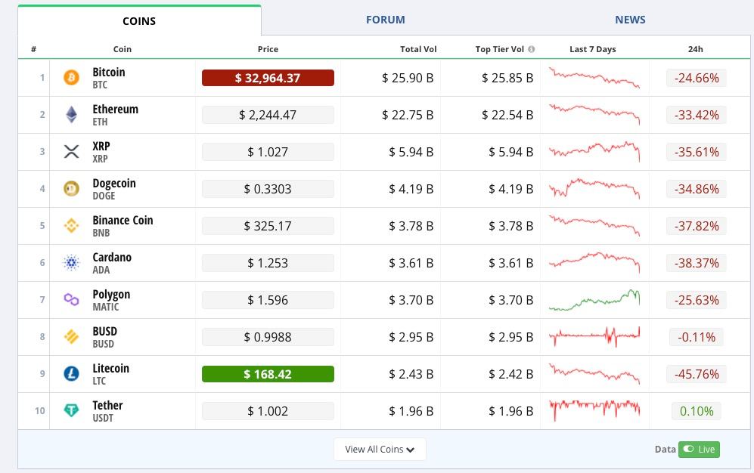Click the Binance Coin logo
The width and height of the screenshot is (754, 473).
(71, 226)
